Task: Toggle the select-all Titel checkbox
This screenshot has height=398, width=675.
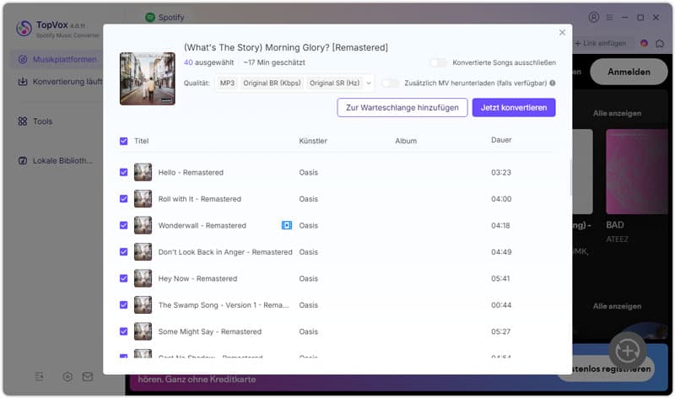Action: [x=123, y=141]
